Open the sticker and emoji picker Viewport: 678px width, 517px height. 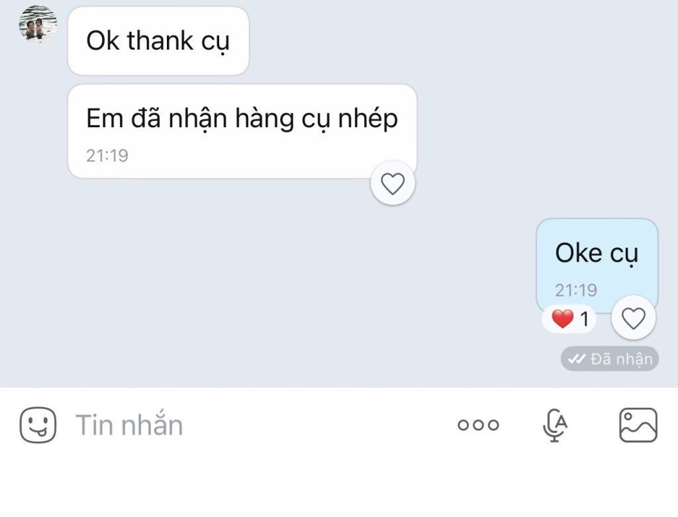38,425
